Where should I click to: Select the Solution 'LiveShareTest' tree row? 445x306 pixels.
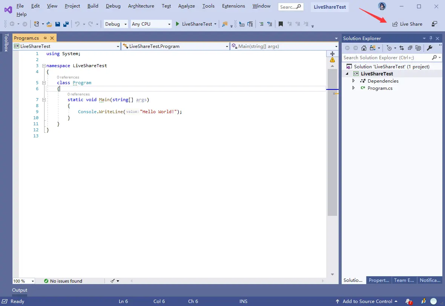[392, 67]
